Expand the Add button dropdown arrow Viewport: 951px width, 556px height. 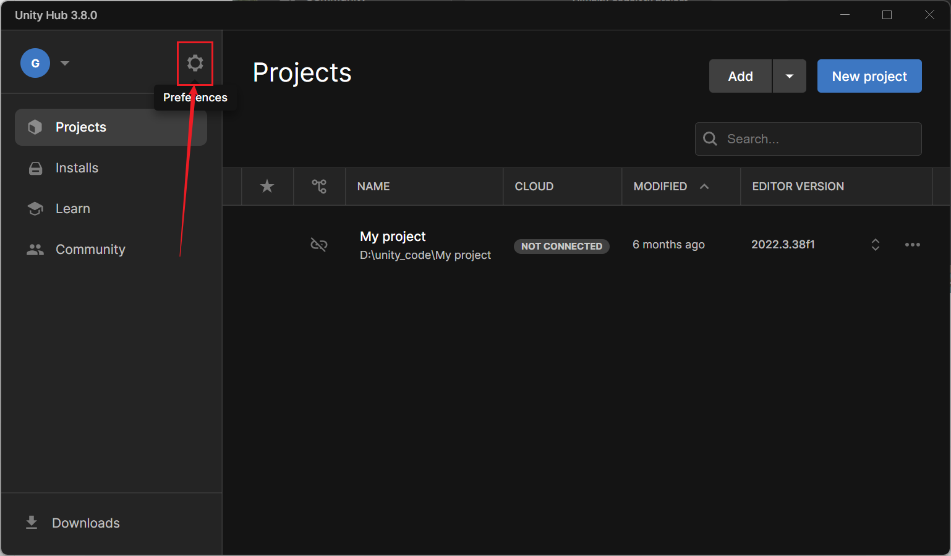tap(790, 76)
